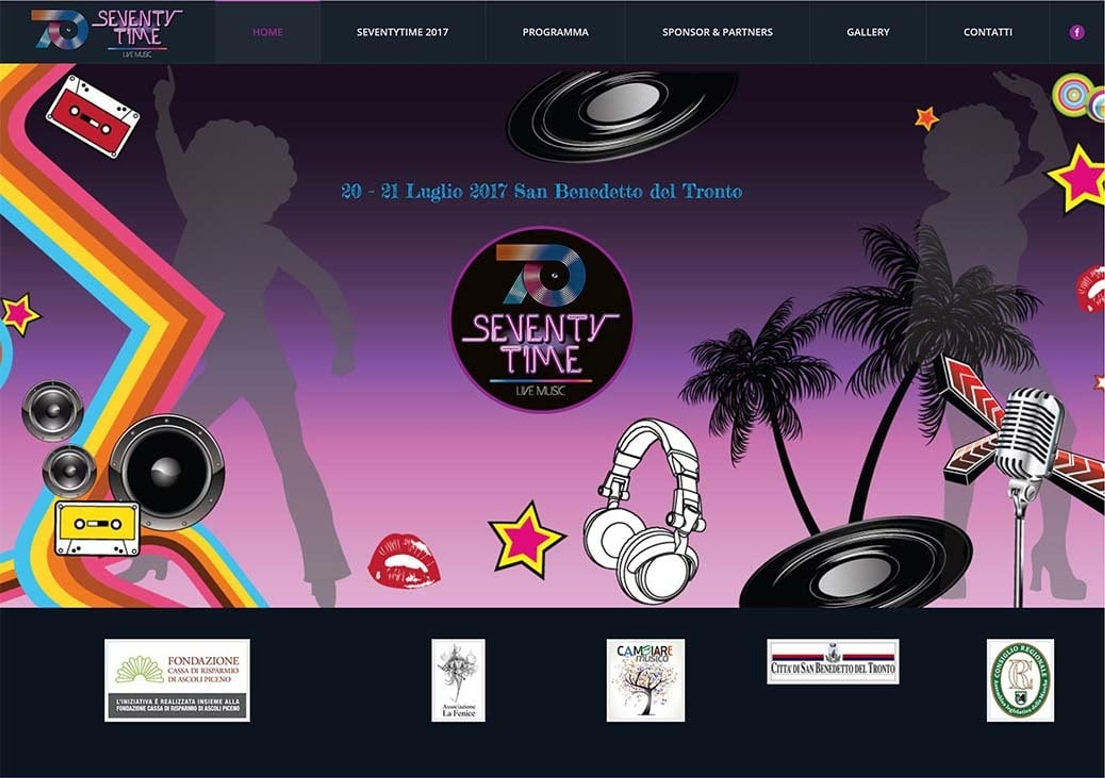The image size is (1105, 778).
Task: Open the SPONSOR & PARTNERS page
Action: [718, 32]
